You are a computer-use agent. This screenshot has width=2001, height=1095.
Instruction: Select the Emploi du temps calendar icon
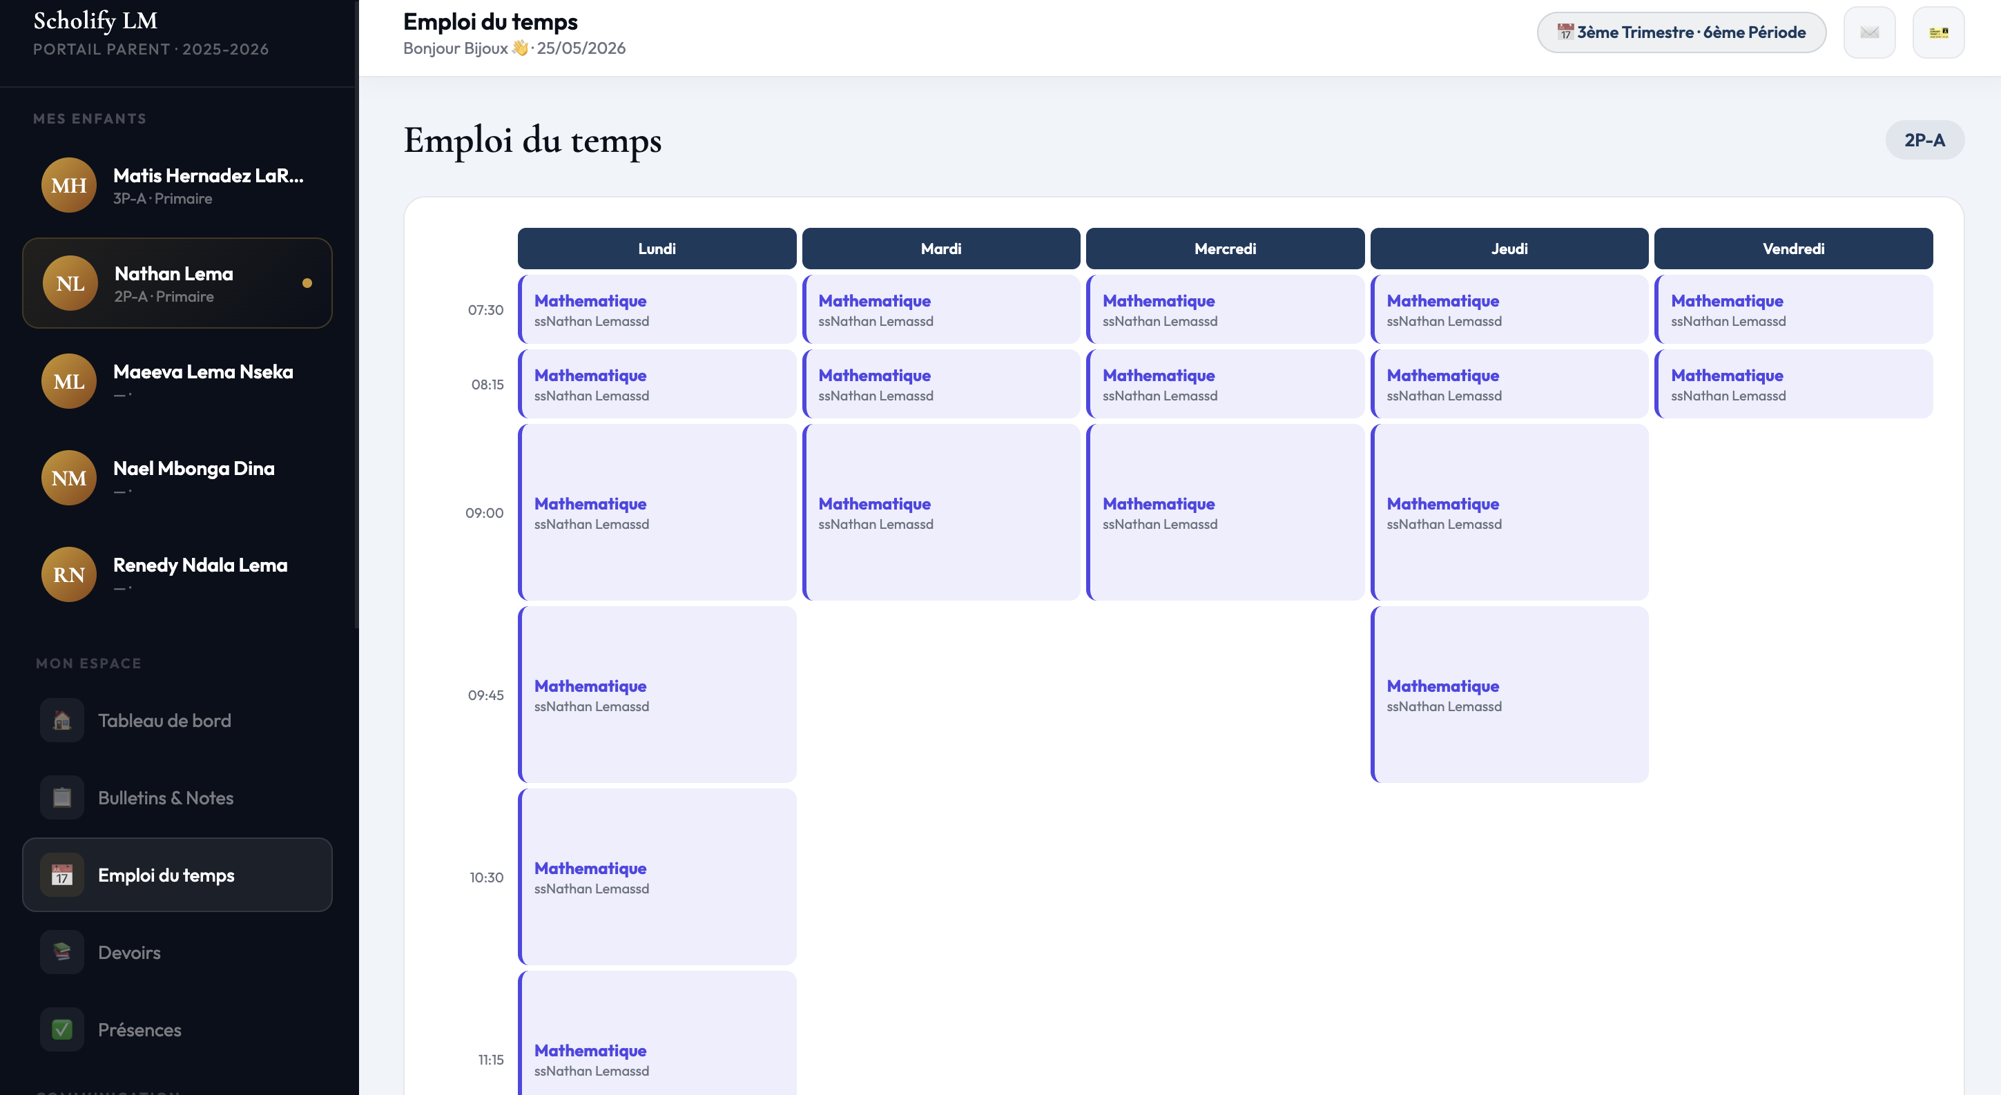pos(62,875)
